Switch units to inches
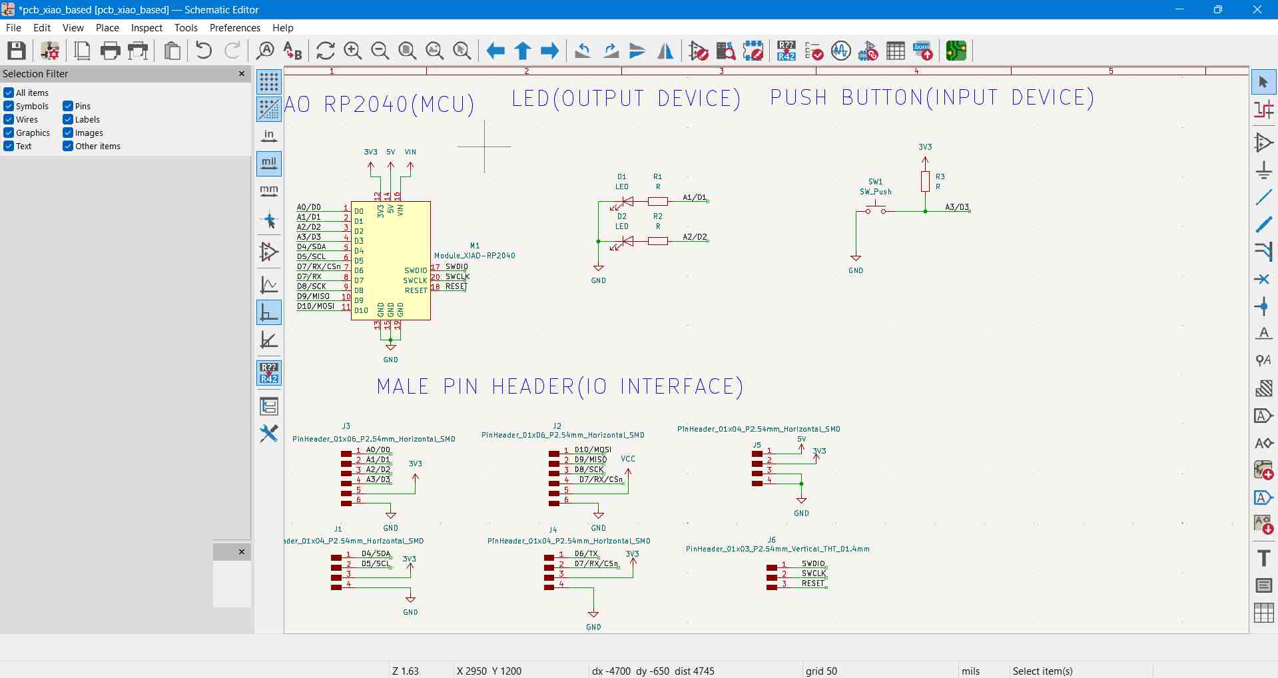Image resolution: width=1278 pixels, height=678 pixels. click(x=269, y=137)
